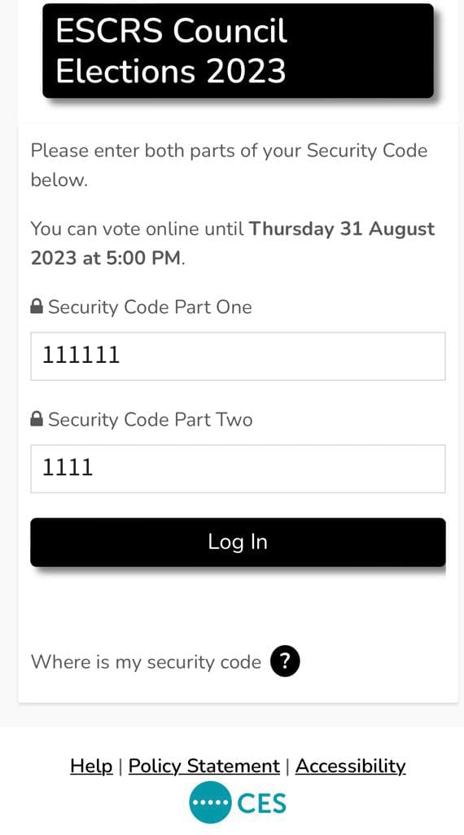Click the lock icon beside Part One

point(37,307)
